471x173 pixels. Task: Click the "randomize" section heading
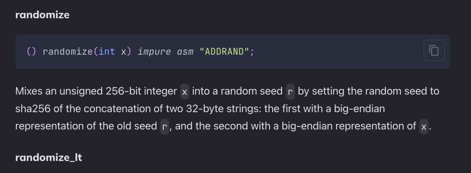click(42, 15)
